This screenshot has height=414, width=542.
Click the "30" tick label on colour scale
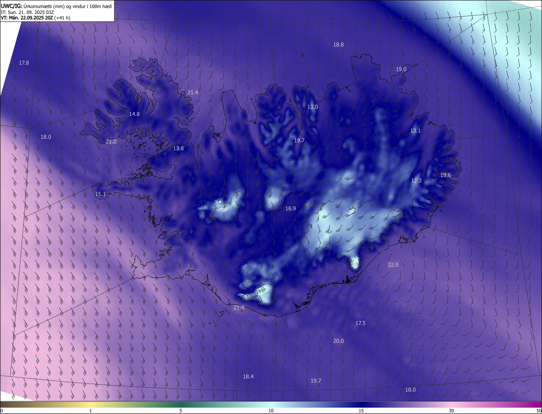tap(451, 411)
